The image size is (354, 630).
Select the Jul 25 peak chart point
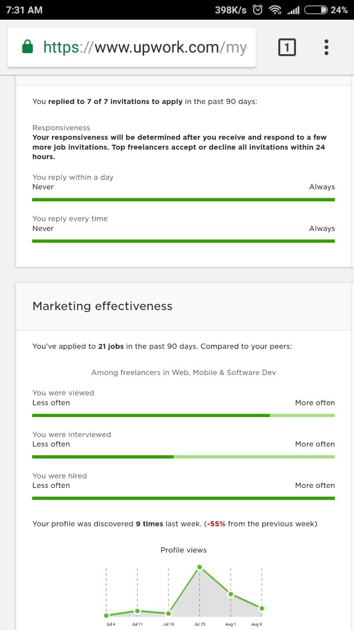coord(200,567)
